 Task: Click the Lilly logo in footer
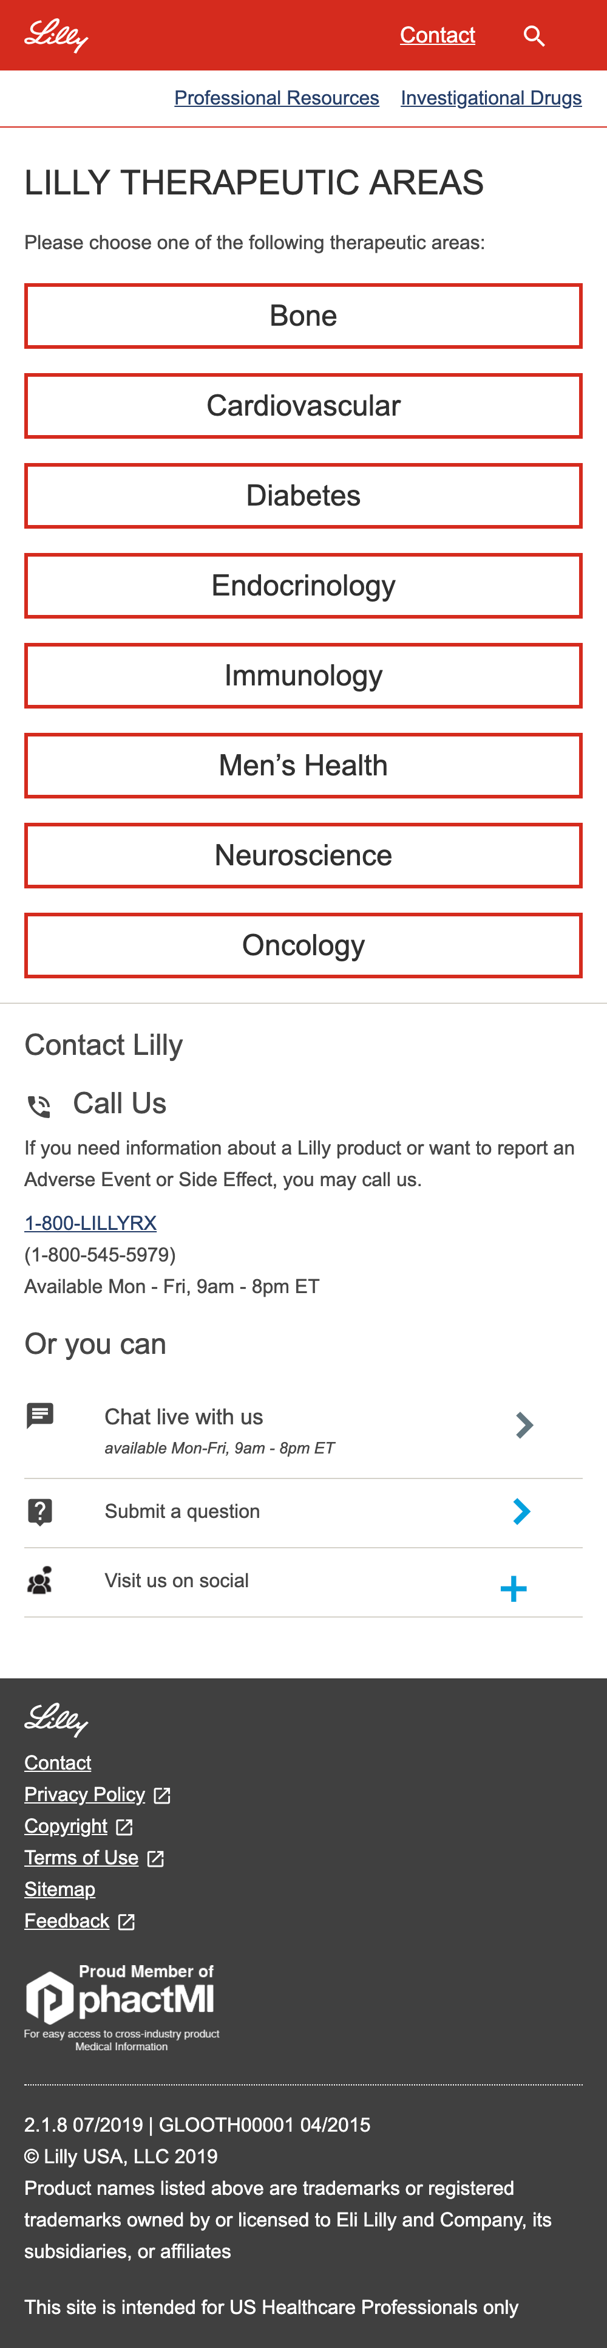pos(56,1719)
